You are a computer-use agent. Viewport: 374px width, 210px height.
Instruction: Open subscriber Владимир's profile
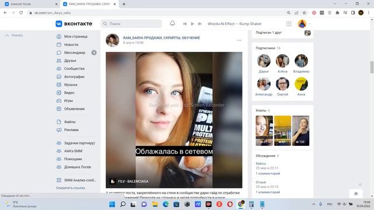[301, 61]
